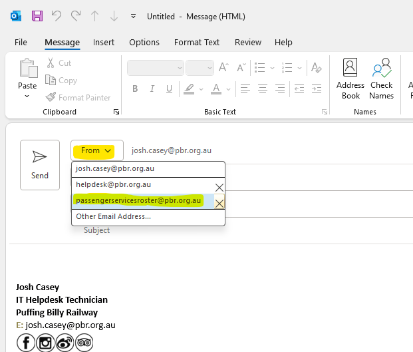Expand the Paste options arrow
The height and width of the screenshot is (352, 413).
tap(27, 96)
